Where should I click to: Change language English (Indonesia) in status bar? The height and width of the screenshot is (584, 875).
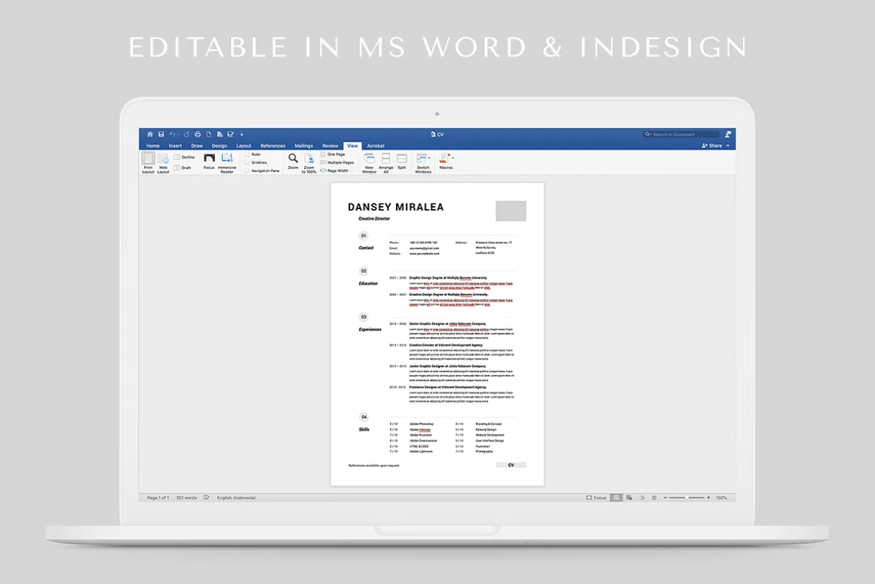[x=236, y=497]
